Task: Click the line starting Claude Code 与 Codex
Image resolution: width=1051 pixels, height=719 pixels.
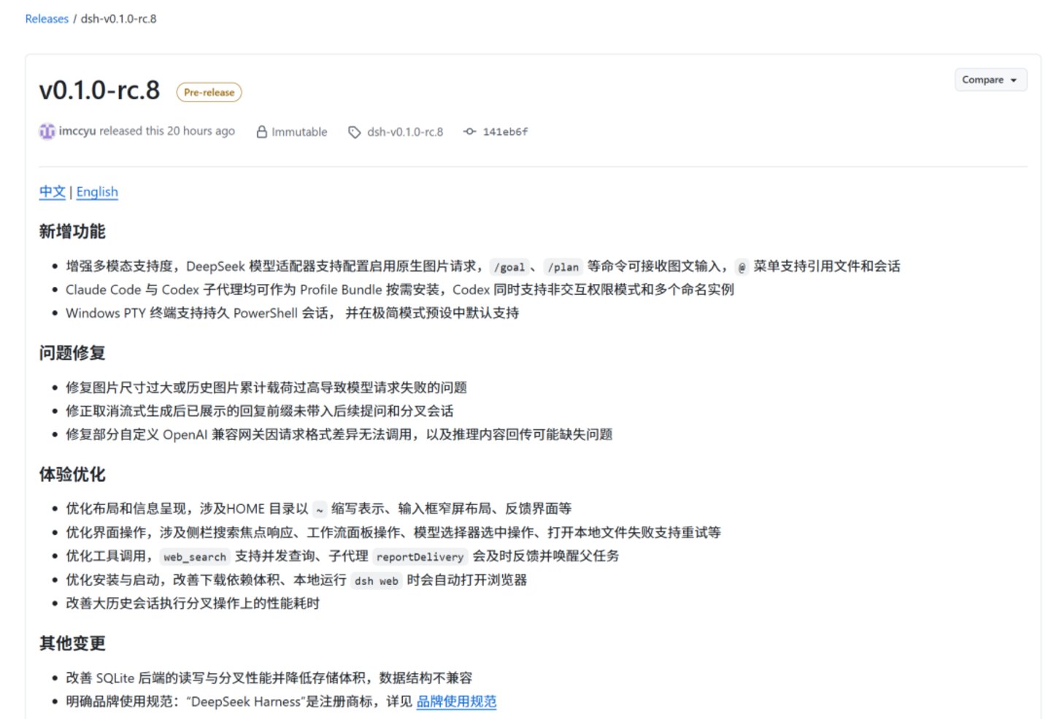Action: [400, 290]
